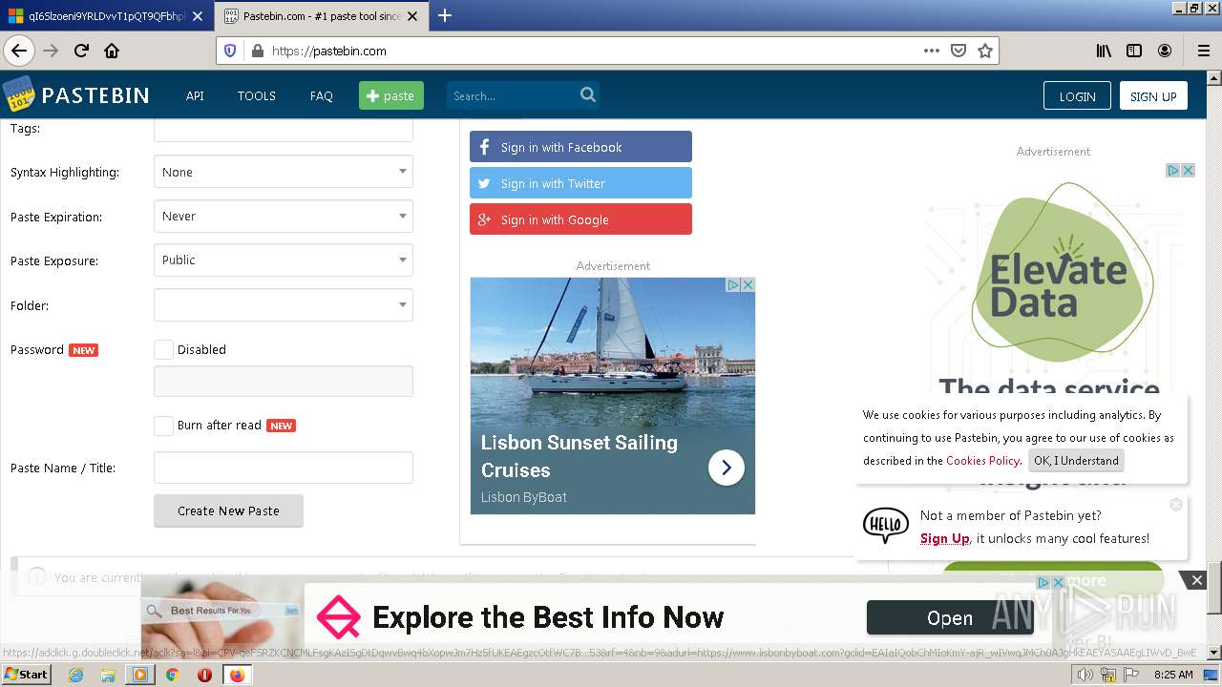Reload the page with the refresh icon
This screenshot has height=687, width=1222.
[x=81, y=51]
